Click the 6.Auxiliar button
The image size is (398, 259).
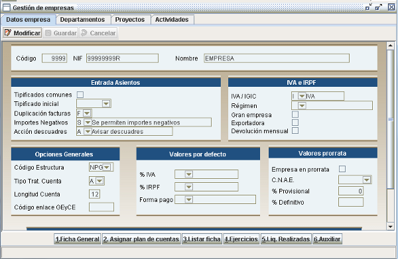pyautogui.click(x=327, y=239)
